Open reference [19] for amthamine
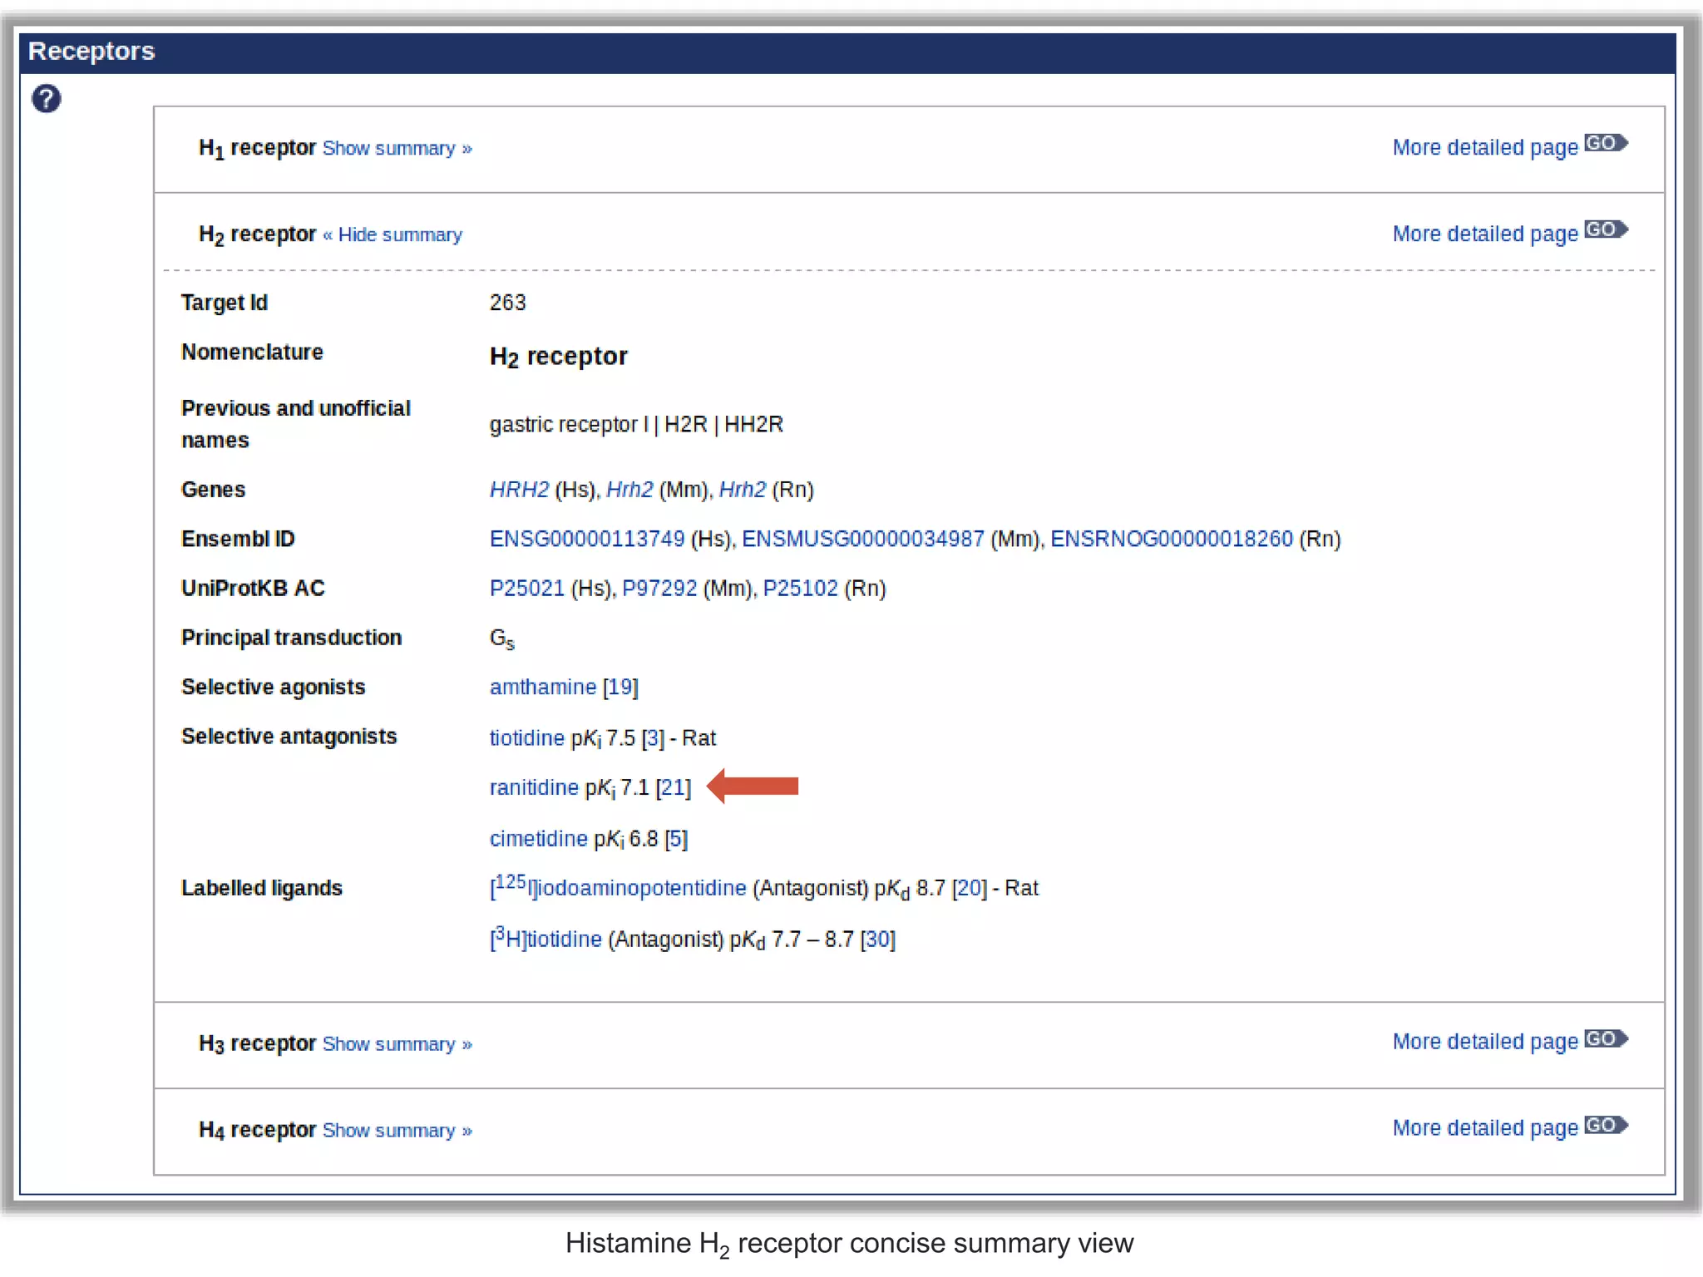 (x=620, y=687)
